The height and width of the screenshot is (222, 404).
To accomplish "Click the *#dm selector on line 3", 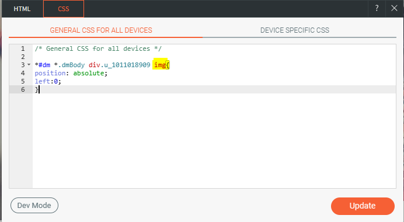I will click(43, 65).
